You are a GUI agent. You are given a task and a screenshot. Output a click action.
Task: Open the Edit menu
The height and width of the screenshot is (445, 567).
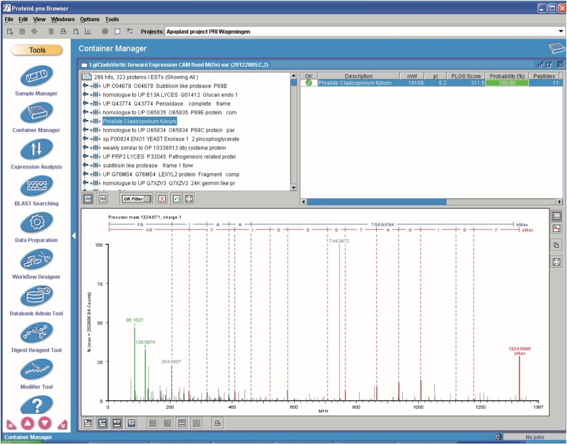click(23, 20)
